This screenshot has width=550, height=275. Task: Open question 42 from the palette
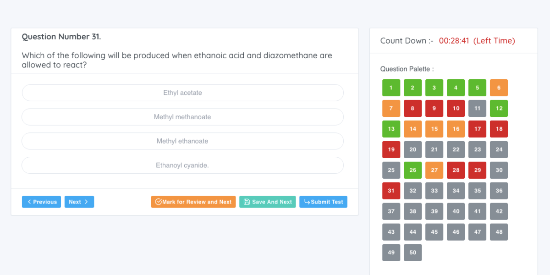499,211
